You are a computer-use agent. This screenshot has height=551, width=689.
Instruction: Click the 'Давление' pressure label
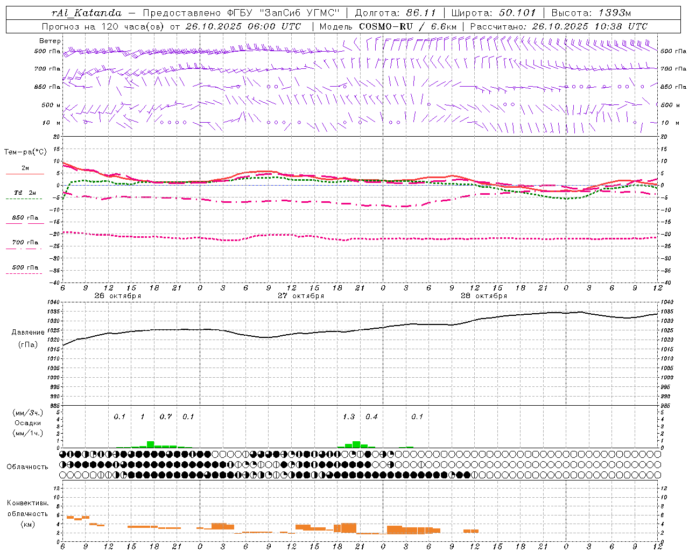[x=27, y=333]
